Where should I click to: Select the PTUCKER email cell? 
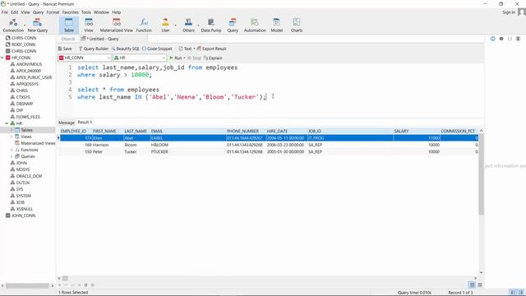188,151
